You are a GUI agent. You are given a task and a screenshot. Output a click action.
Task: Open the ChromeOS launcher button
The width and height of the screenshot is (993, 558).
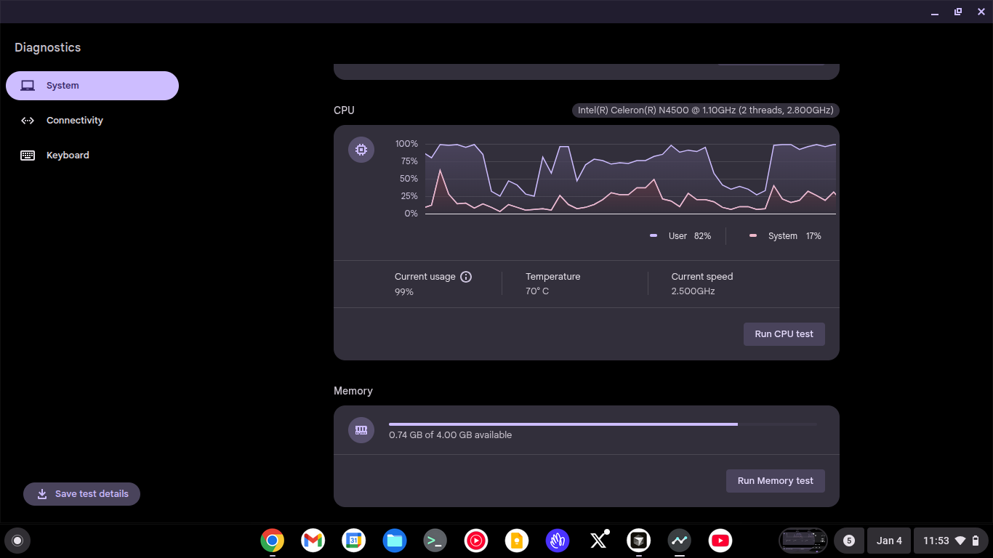coord(17,541)
